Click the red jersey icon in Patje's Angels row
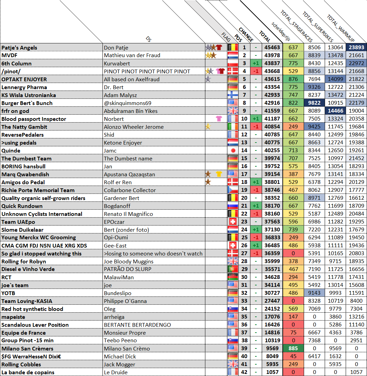Screen dimensions: 367x376 pos(219,47)
